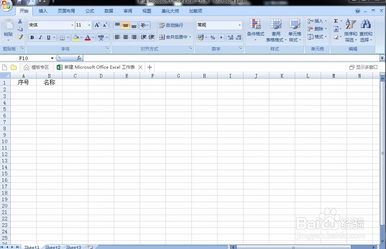
Task: Toggle top vertical alignment
Action: coord(117,25)
